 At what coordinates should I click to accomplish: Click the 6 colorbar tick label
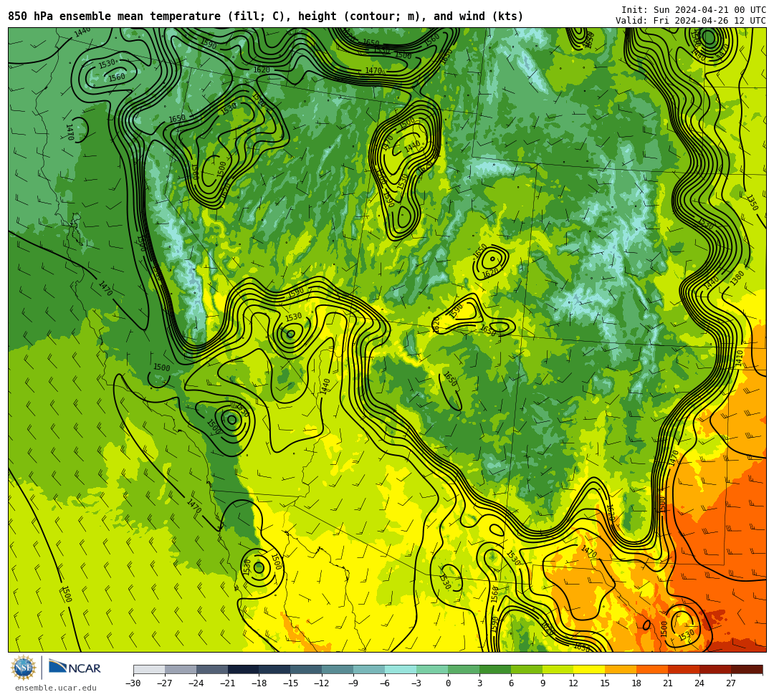pos(511,683)
